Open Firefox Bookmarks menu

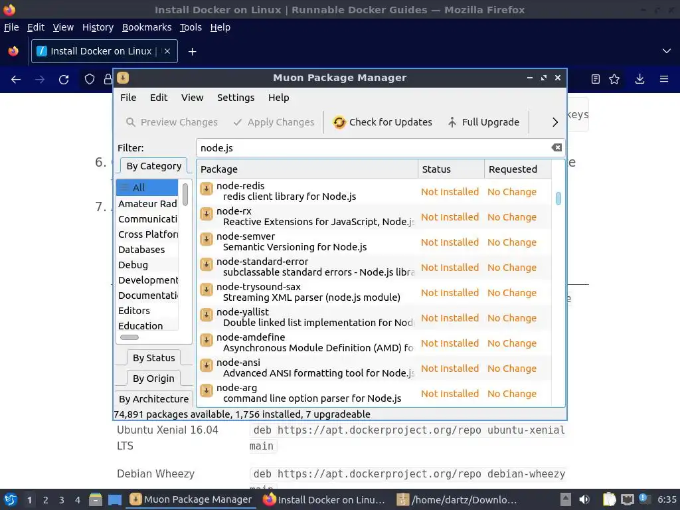tap(147, 27)
